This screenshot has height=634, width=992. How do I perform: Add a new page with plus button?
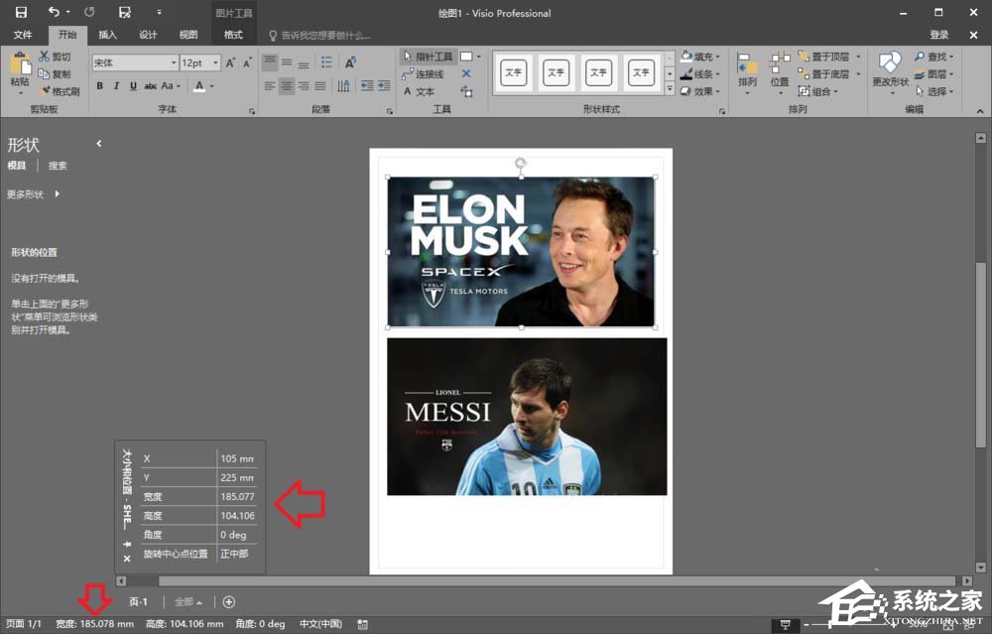click(x=229, y=601)
